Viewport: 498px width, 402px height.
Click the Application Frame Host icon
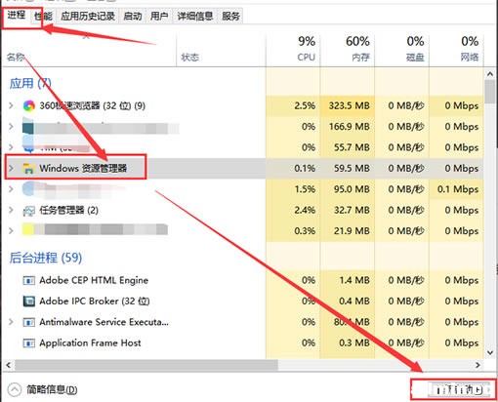28,342
